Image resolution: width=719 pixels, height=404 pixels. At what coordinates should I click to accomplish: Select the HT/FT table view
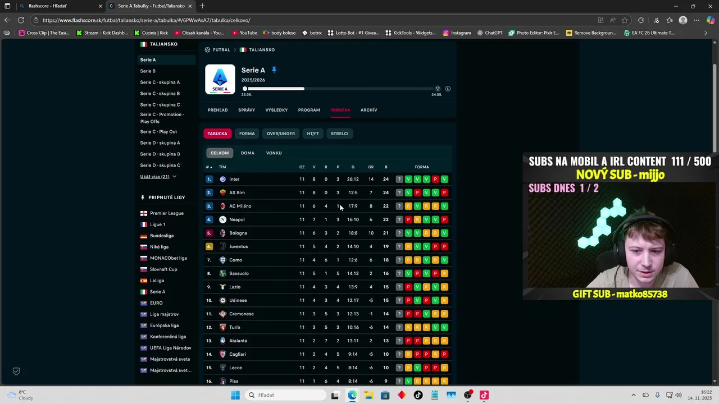[313, 134]
